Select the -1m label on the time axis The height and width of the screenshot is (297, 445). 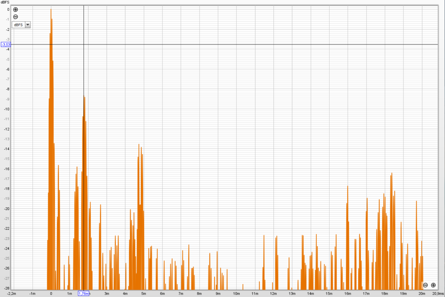pyautogui.click(x=32, y=294)
